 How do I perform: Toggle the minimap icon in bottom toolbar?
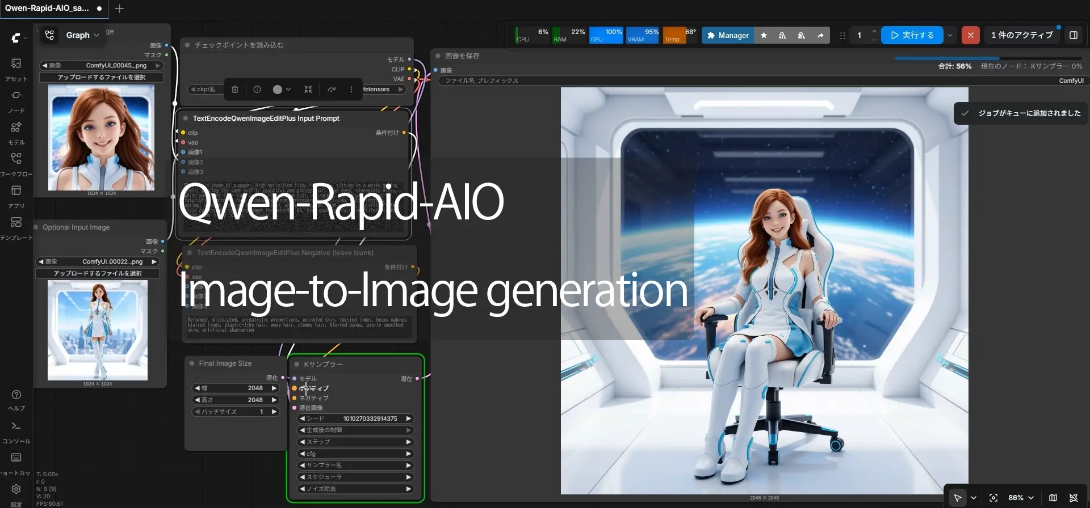click(x=1053, y=498)
